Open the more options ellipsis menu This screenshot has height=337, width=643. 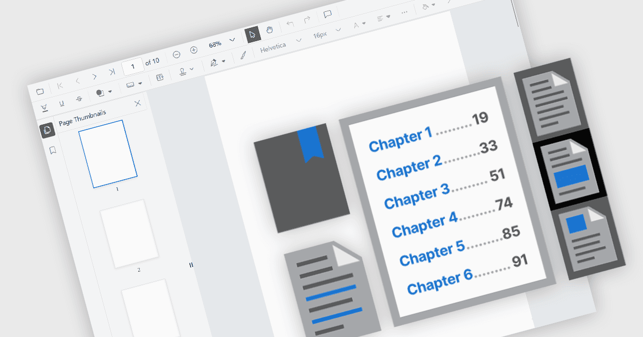coord(405,12)
